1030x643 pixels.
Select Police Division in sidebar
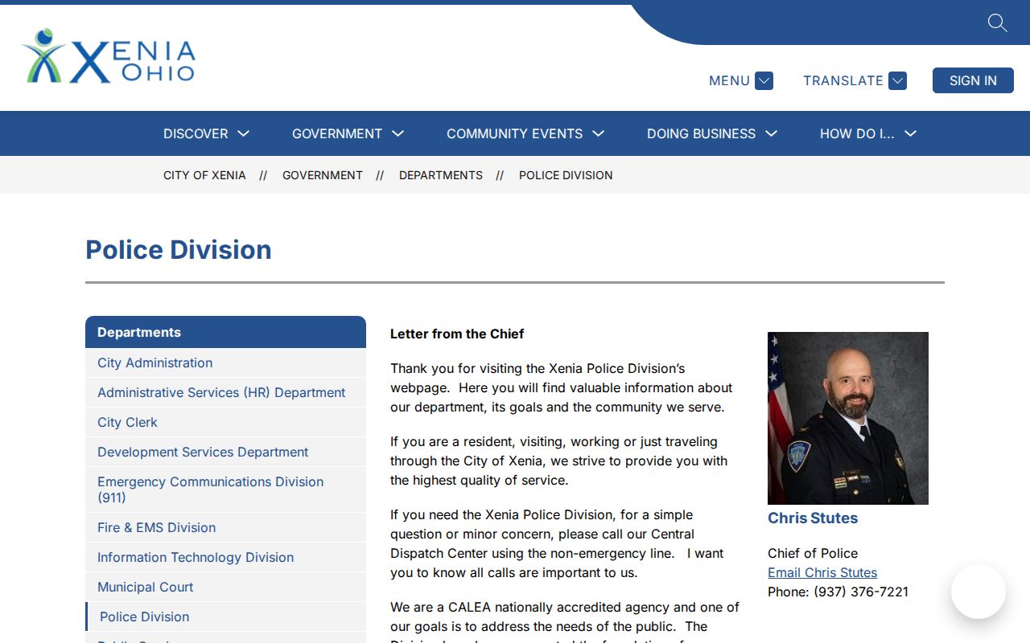225,617
